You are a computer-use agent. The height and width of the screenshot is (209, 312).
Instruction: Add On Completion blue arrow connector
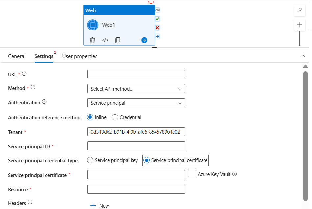tap(157, 36)
